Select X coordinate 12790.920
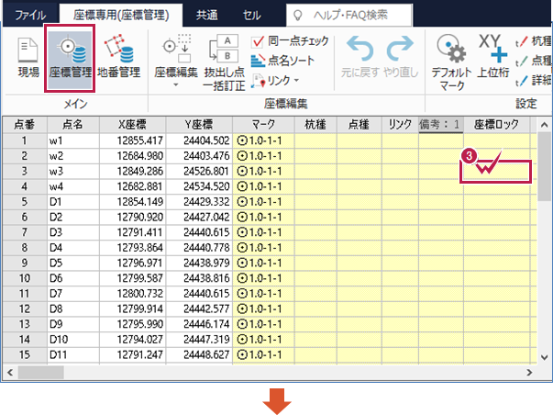This screenshot has width=553, height=415. point(132,218)
